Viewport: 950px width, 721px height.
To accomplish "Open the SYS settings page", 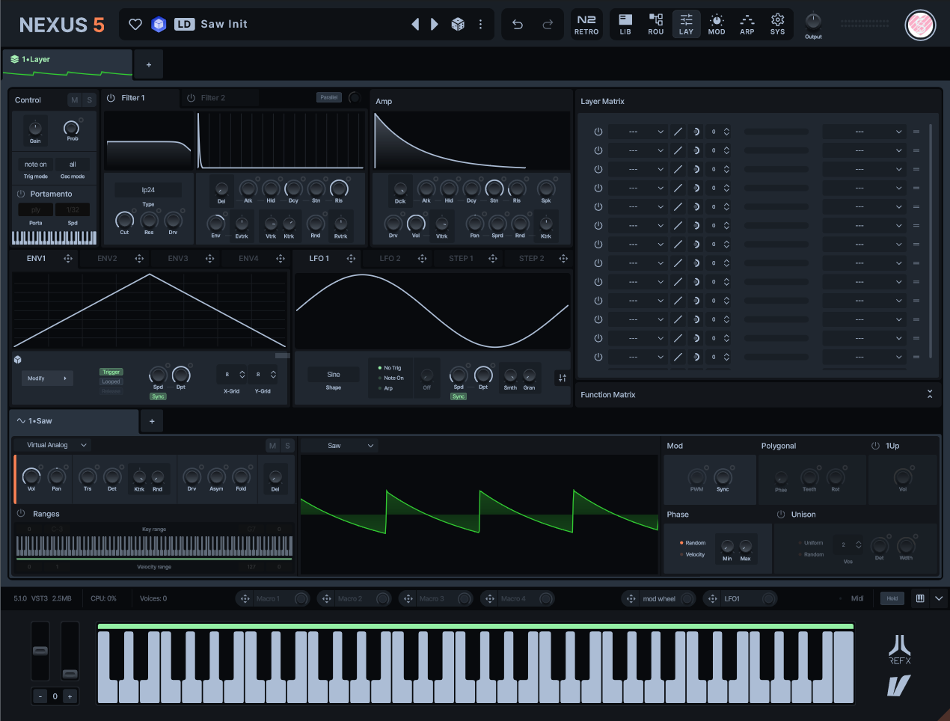I will [x=777, y=24].
